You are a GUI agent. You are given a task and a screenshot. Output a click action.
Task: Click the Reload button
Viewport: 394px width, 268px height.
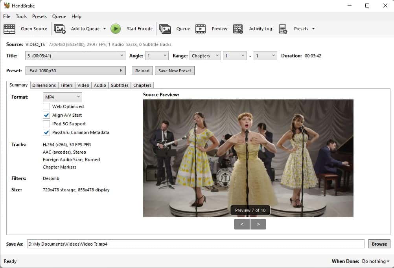[x=142, y=70]
